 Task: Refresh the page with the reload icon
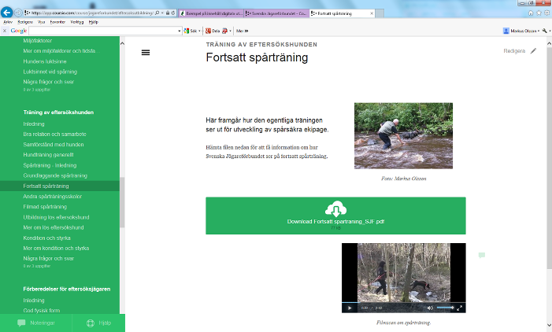pos(173,13)
